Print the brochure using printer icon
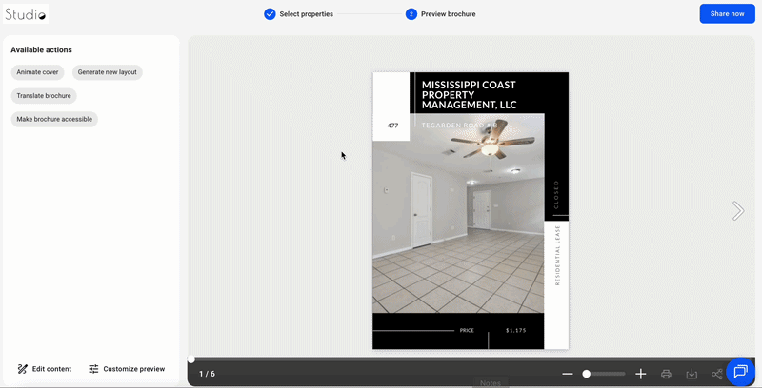Image resolution: width=762 pixels, height=388 pixels. pyautogui.click(x=666, y=374)
